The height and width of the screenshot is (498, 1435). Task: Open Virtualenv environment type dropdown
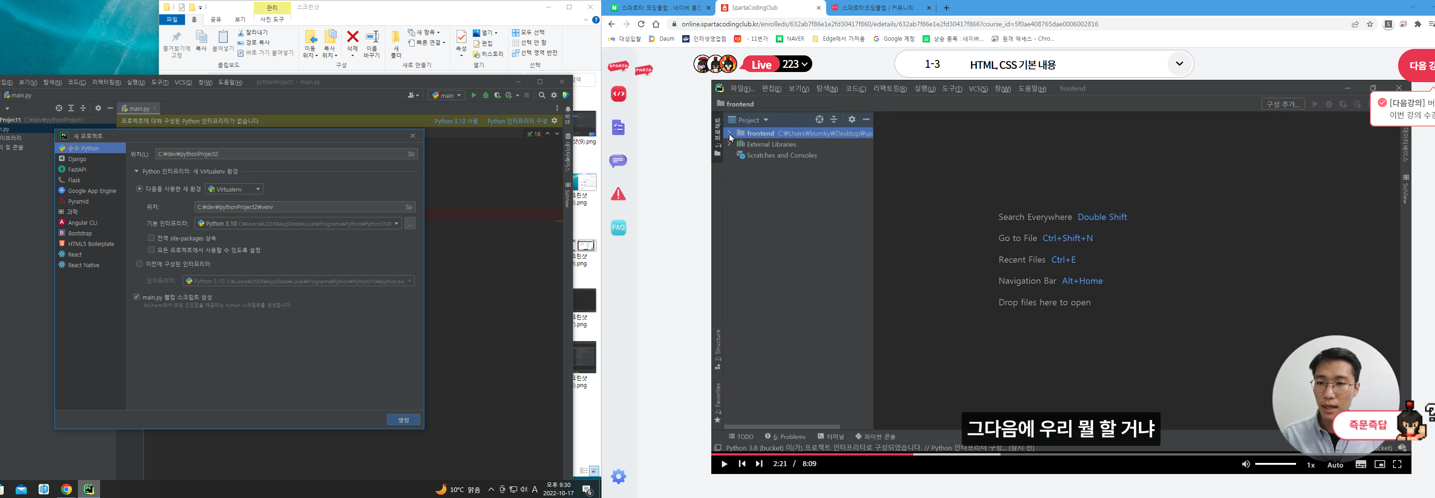click(x=234, y=189)
